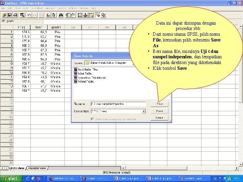243x182 pixels.
Task: Click the Goto Chart toolbar icon
Action: point(42,15)
